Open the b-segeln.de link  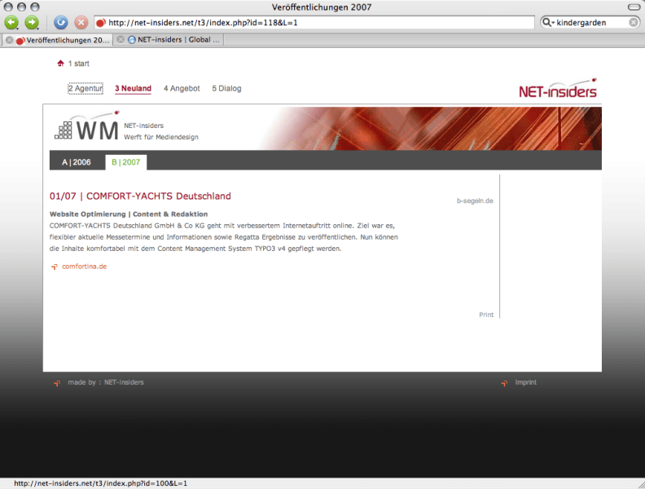[x=475, y=200]
